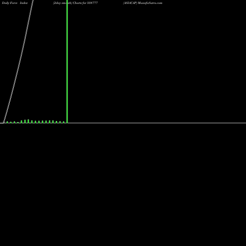
Task: Click the tall green force index spike bar
Action: click(67, 61)
